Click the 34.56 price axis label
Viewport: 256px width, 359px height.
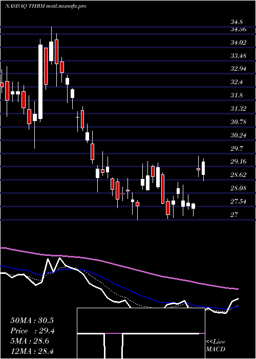click(x=239, y=29)
